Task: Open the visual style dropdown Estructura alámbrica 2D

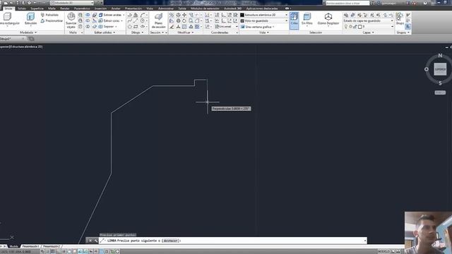Action: [x=264, y=15]
